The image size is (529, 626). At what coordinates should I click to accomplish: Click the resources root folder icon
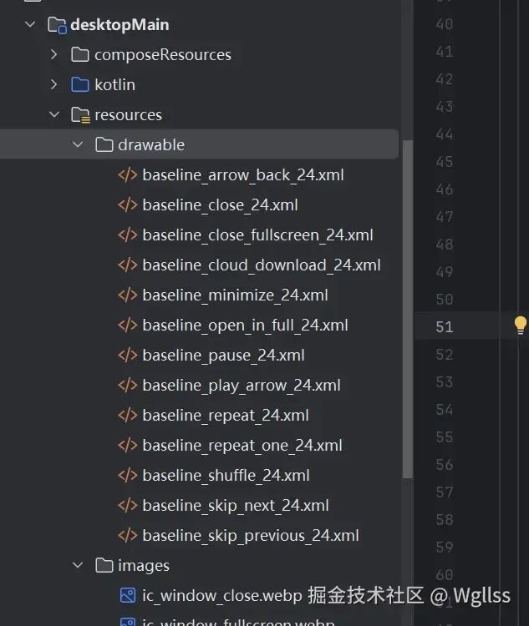pos(80,115)
